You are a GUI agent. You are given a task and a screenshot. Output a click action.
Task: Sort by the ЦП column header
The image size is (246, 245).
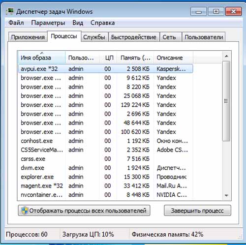tap(108, 58)
